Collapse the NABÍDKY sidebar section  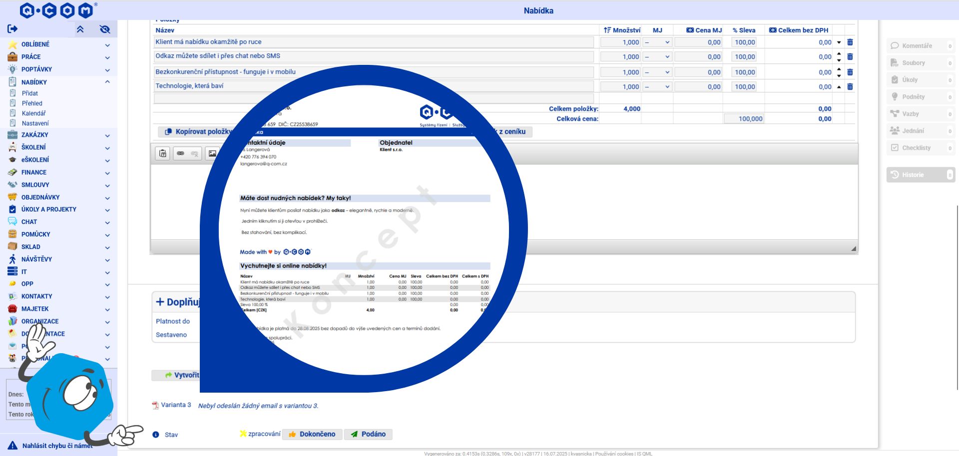[107, 82]
